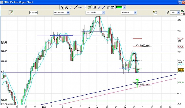
Task: Open the 100 unités dropdown
Action: [x=95, y=12]
